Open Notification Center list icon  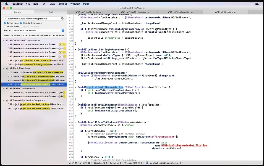pos(257,4)
